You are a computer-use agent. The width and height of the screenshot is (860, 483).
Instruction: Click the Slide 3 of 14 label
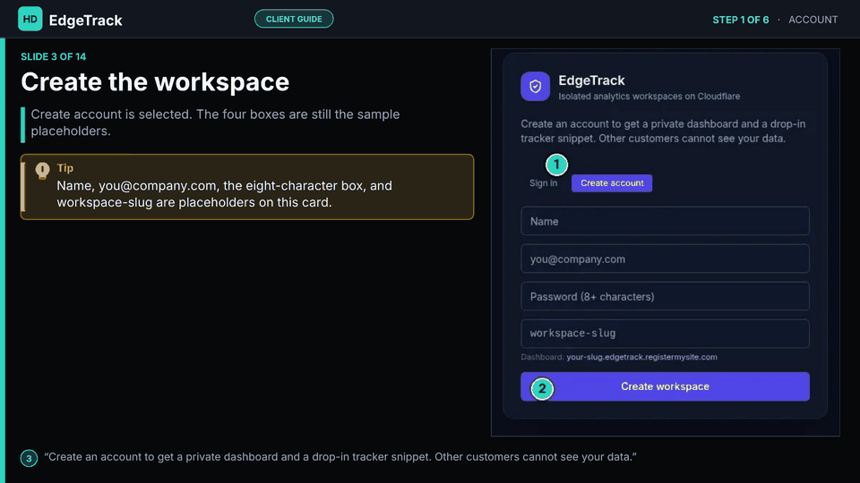pos(53,57)
